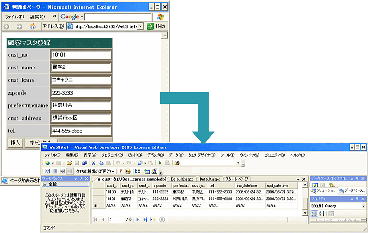Click the Save All toolbar icon
The width and height of the screenshot is (368, 233).
[84, 163]
